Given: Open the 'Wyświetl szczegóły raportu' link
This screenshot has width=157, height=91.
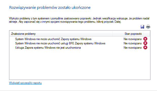Looking at the screenshot, I should 25,83.
